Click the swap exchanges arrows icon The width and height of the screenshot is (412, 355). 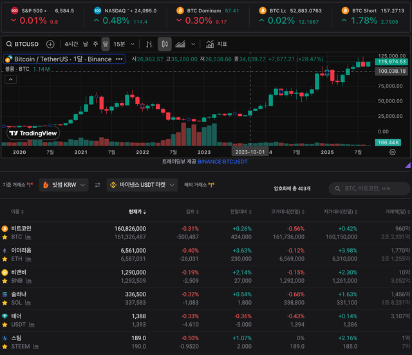[x=97, y=185]
